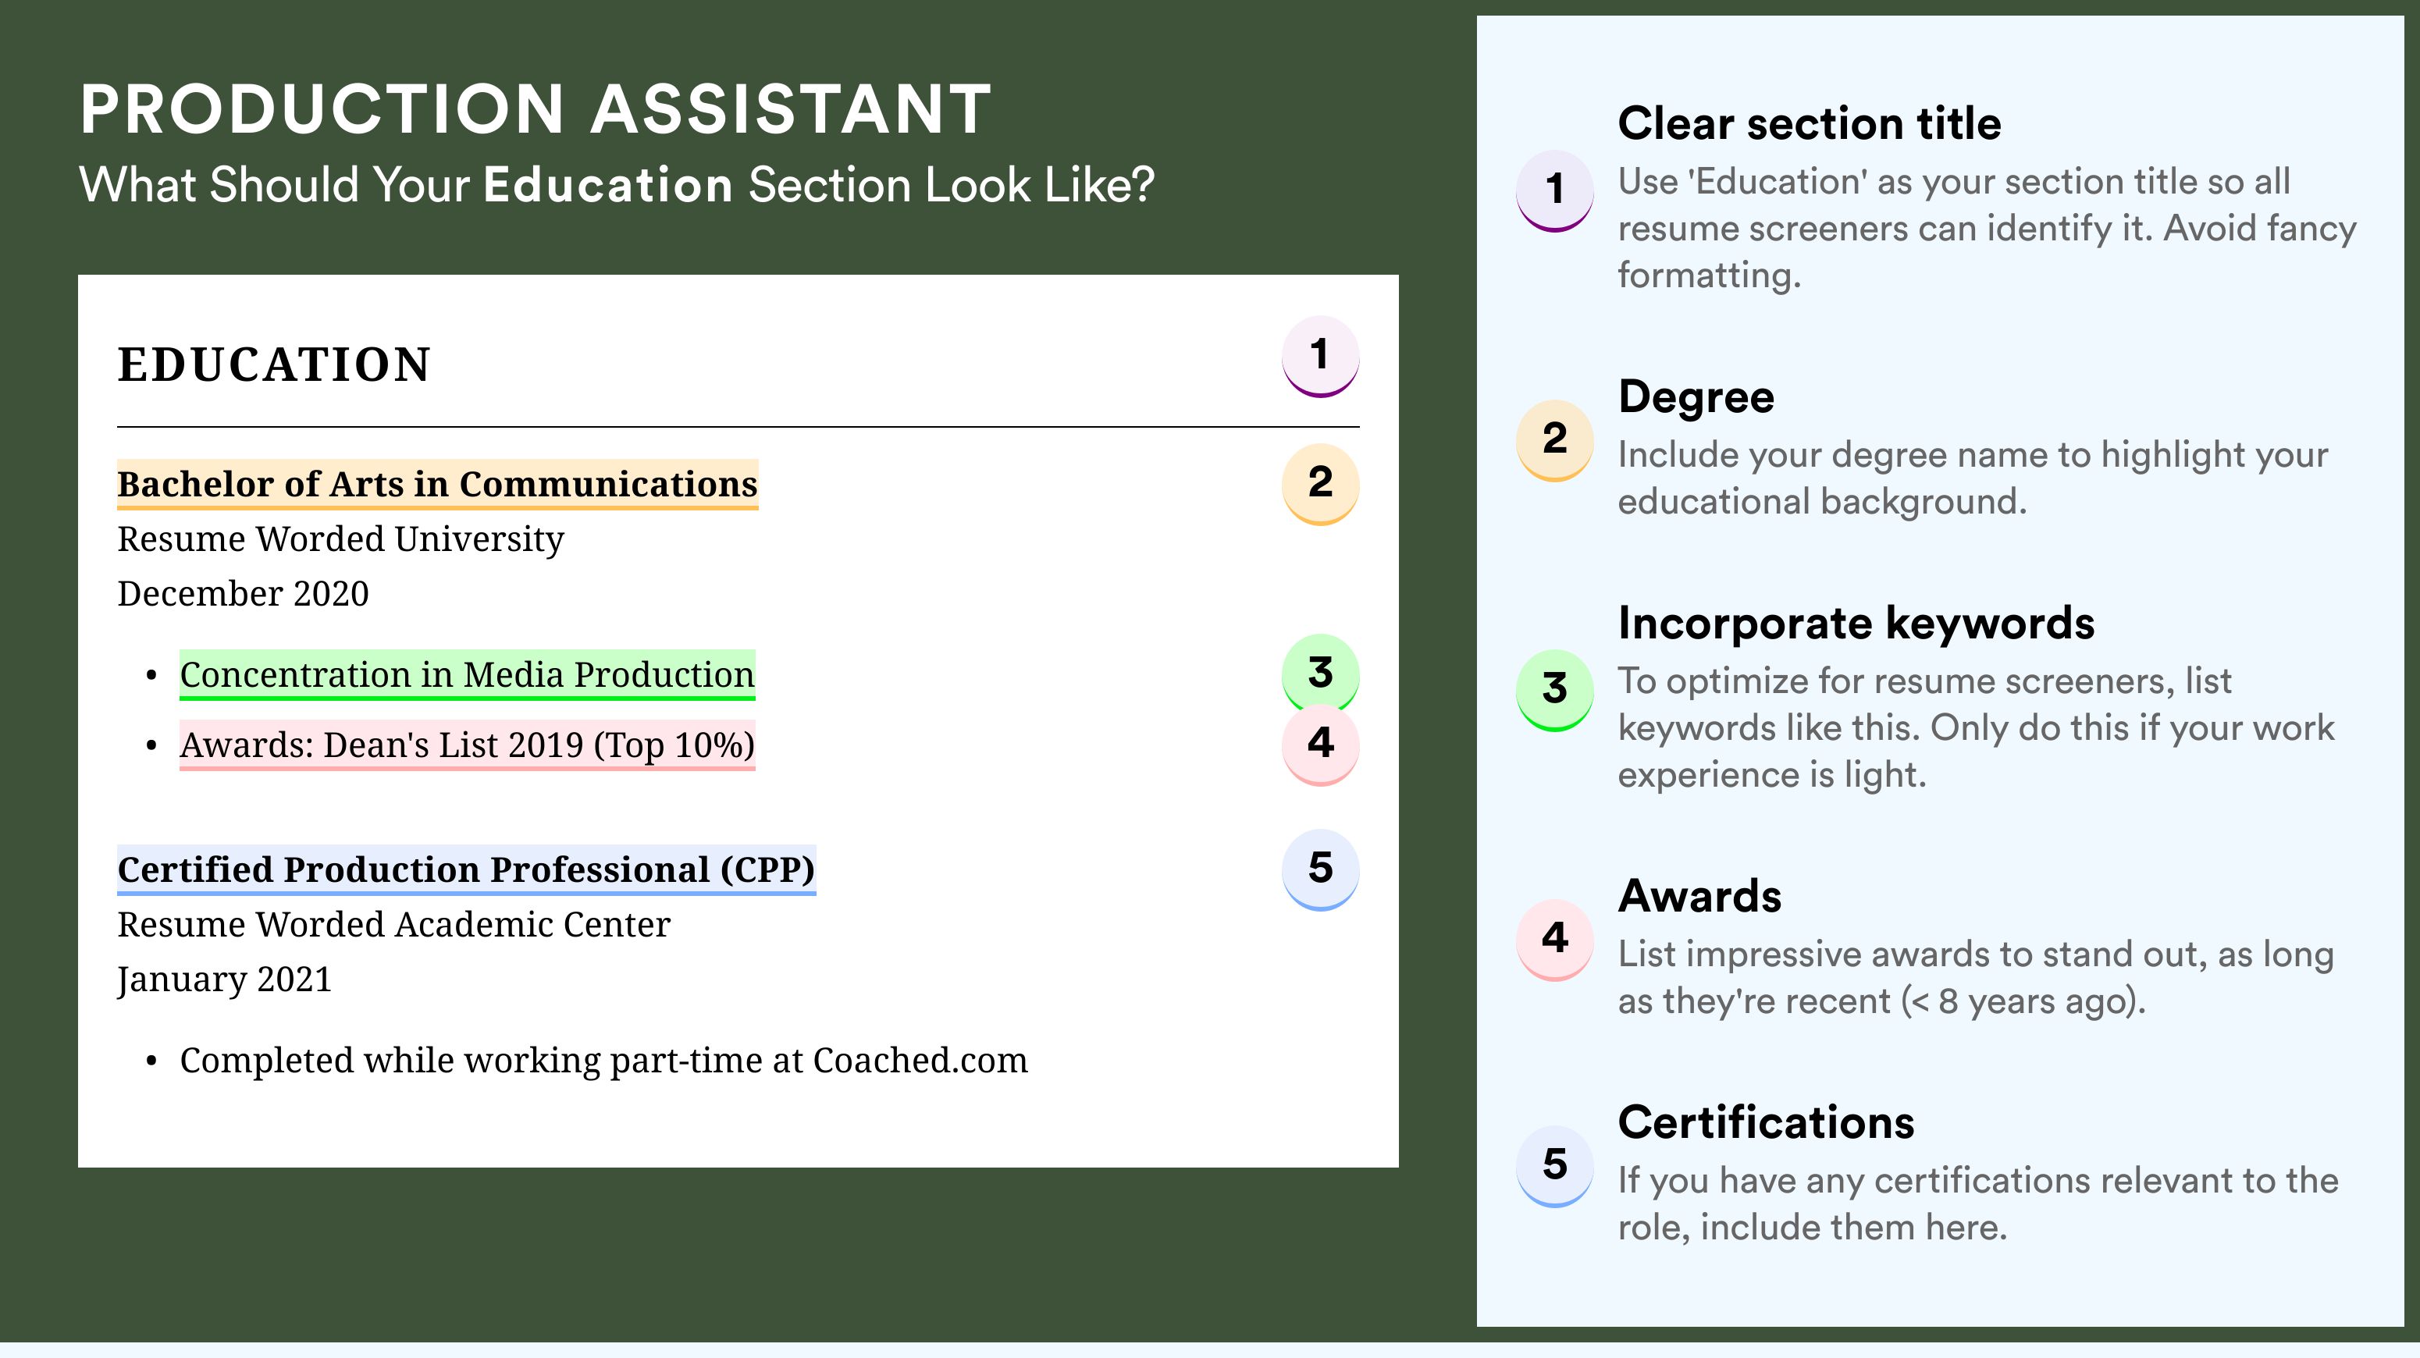This screenshot has width=2420, height=1358.
Task: Click the "Degree" tip heading
Action: (x=1696, y=397)
